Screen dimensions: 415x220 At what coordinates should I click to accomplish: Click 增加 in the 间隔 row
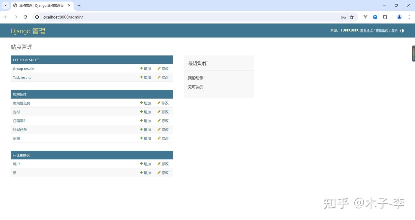(146, 138)
